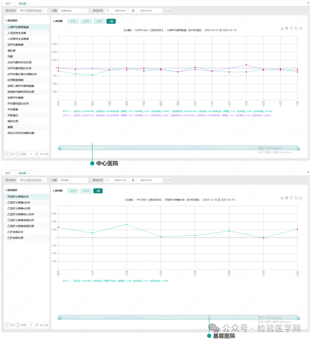Viewport: 311px width, 341px height.
Task: Save A2000 plus chart as image
Action: [x=282, y=28]
